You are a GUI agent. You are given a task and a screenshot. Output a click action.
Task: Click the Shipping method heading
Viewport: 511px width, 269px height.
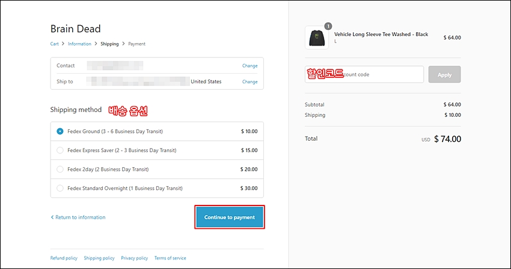tap(76, 110)
